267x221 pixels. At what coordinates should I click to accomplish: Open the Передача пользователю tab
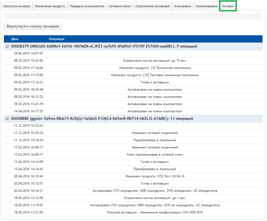[87, 6]
